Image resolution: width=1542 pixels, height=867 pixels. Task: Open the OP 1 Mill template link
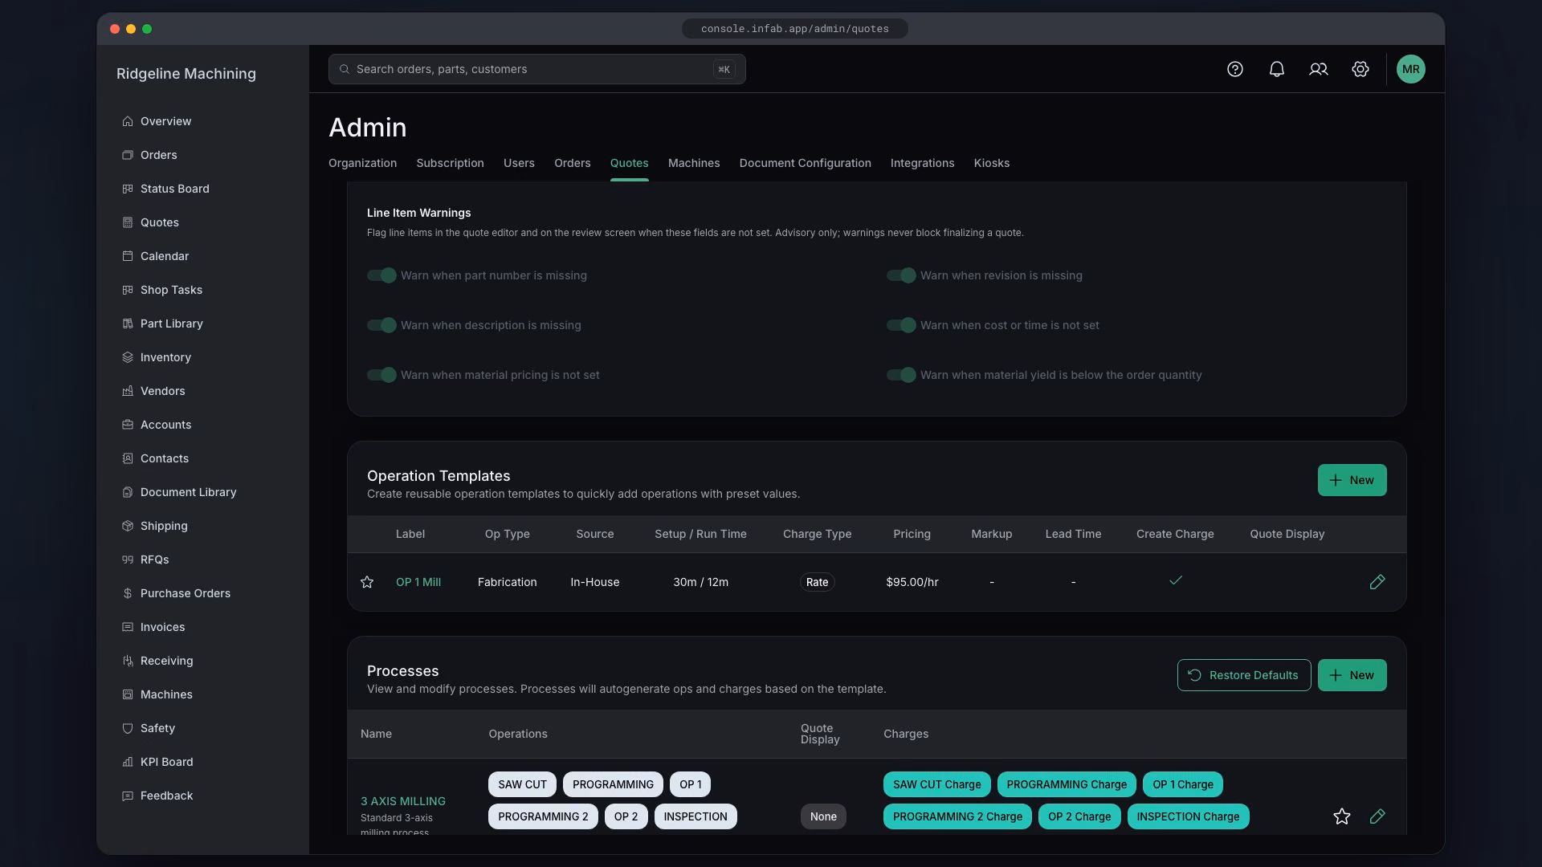[418, 582]
